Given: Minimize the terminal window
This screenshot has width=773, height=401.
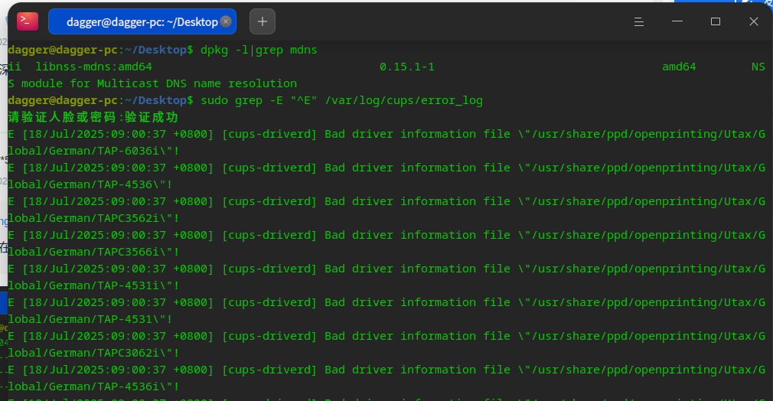Looking at the screenshot, I should [x=677, y=21].
